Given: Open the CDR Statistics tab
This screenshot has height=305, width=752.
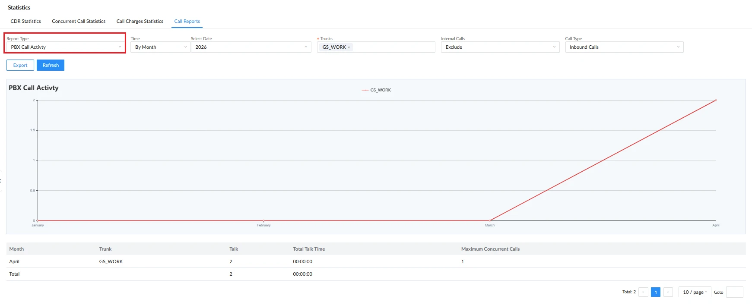Looking at the screenshot, I should point(25,21).
